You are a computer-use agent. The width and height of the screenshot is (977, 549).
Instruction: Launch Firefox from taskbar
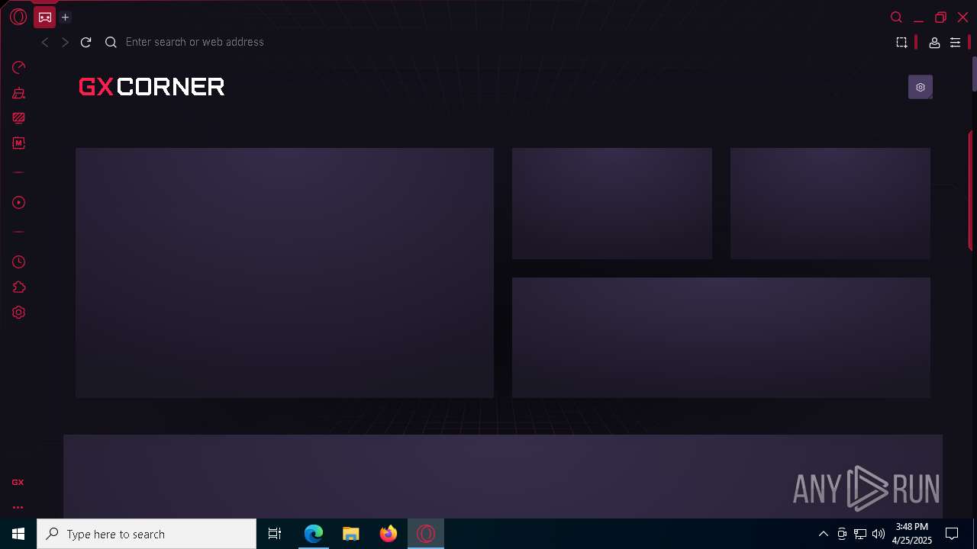(x=389, y=534)
